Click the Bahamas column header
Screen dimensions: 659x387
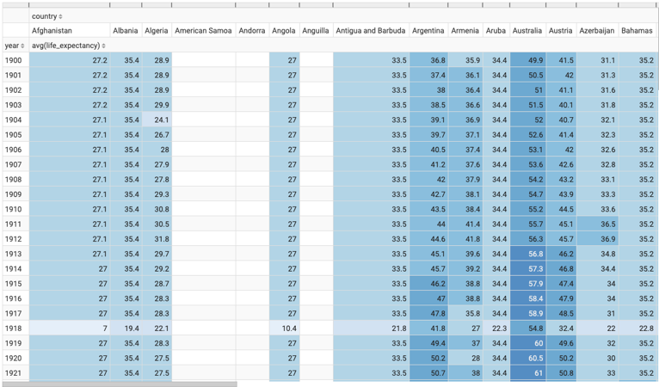click(637, 31)
